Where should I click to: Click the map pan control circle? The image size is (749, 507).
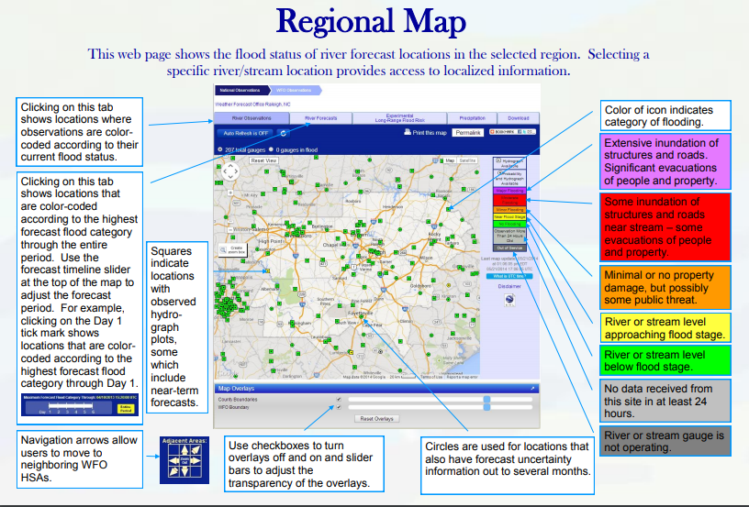pyautogui.click(x=230, y=171)
